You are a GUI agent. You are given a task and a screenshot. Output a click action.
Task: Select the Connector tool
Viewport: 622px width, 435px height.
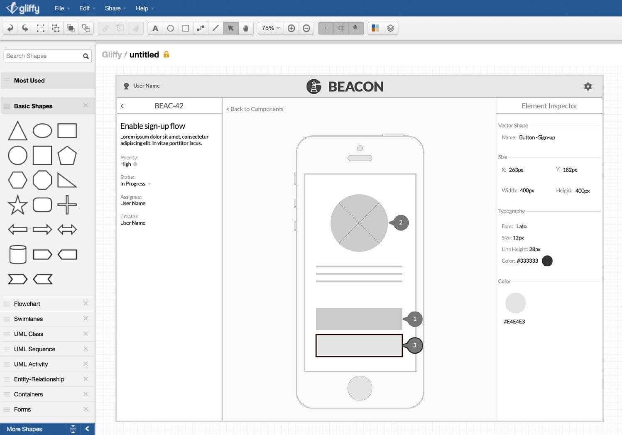pyautogui.click(x=201, y=28)
